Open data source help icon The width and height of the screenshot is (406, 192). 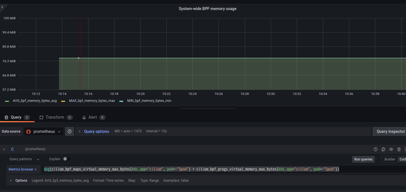click(x=70, y=131)
